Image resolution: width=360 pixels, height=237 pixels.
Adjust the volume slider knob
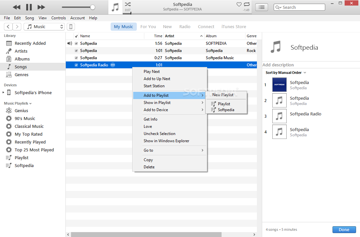(93, 7)
